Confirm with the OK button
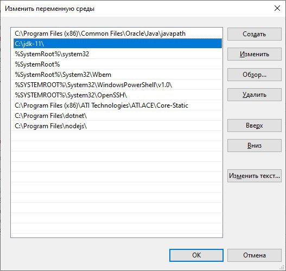 tap(196, 255)
